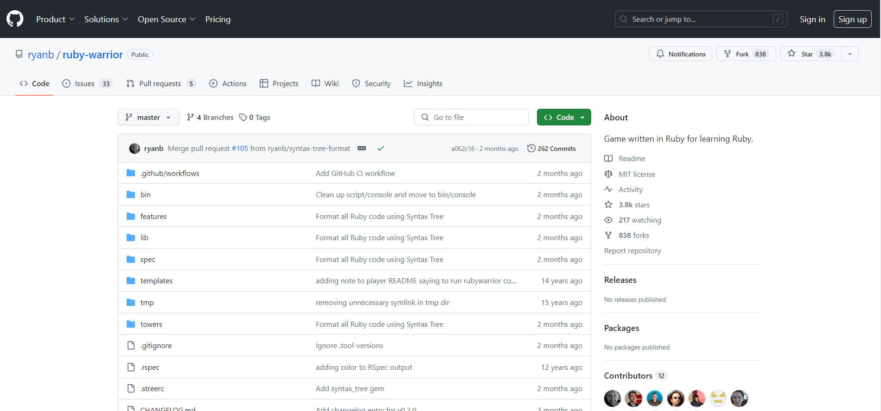Open the Contributors 12 heading link

point(635,376)
